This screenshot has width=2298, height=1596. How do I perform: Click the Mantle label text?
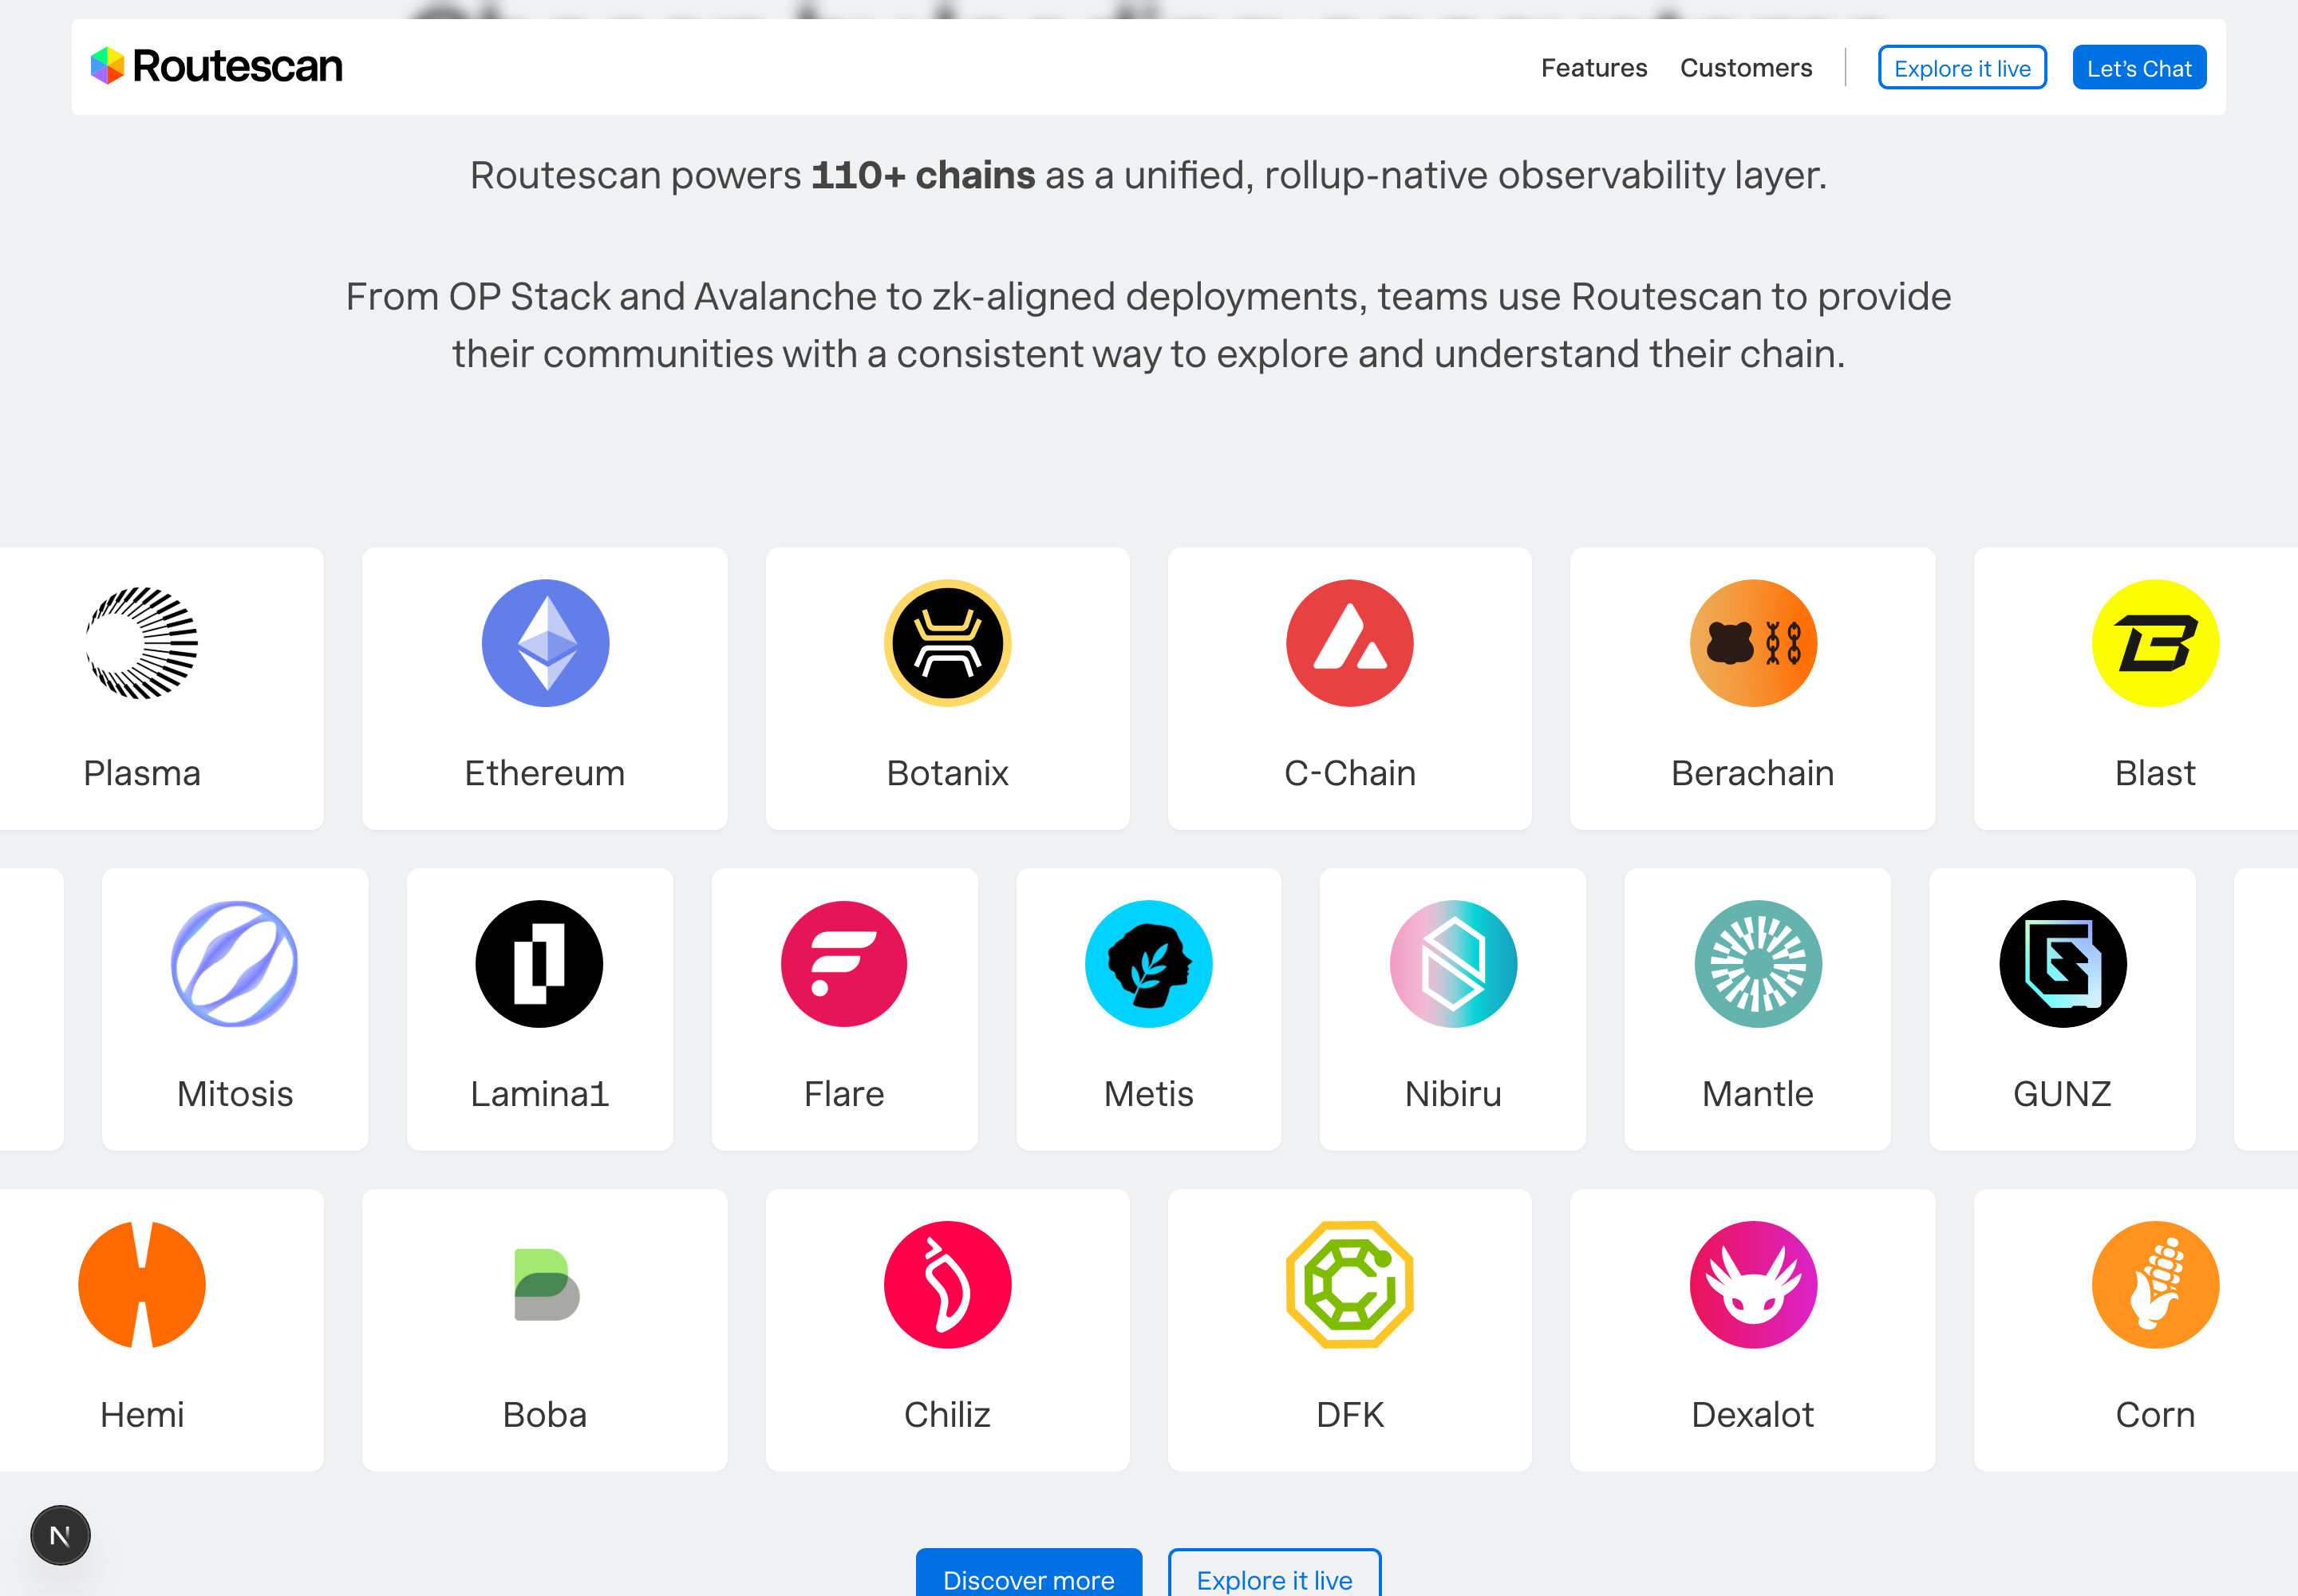click(1758, 1094)
